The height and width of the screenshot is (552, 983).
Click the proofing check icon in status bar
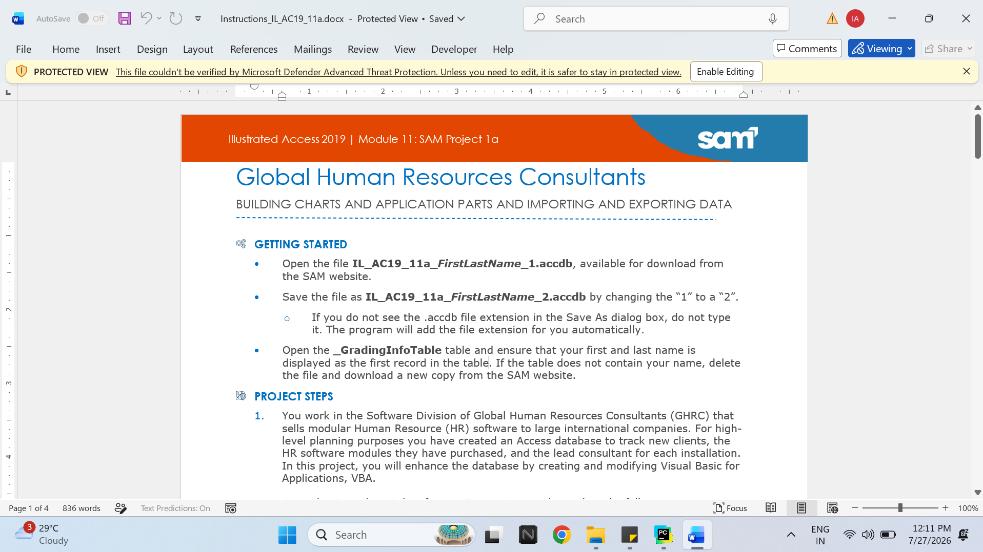[121, 508]
